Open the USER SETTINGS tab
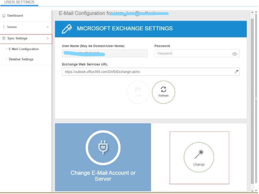The image size is (259, 194). (x=19, y=2)
